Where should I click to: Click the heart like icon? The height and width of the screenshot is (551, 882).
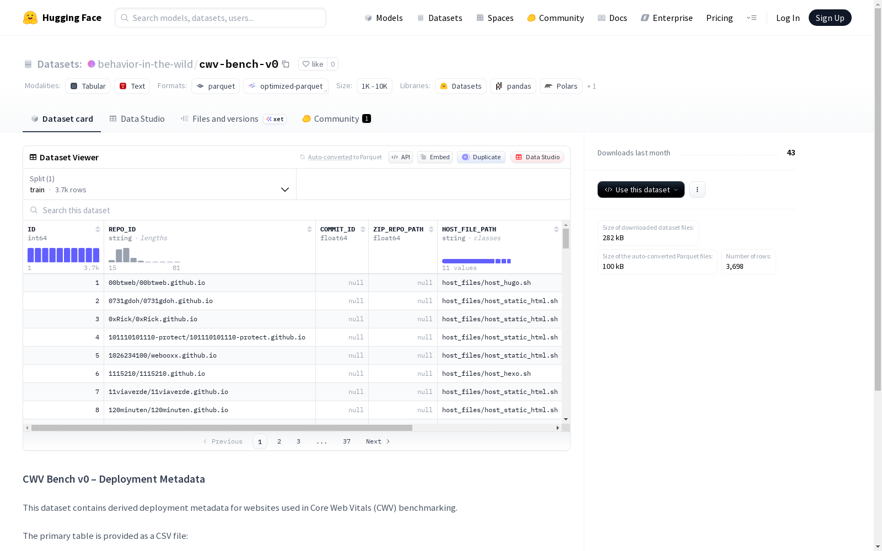pyautogui.click(x=306, y=64)
